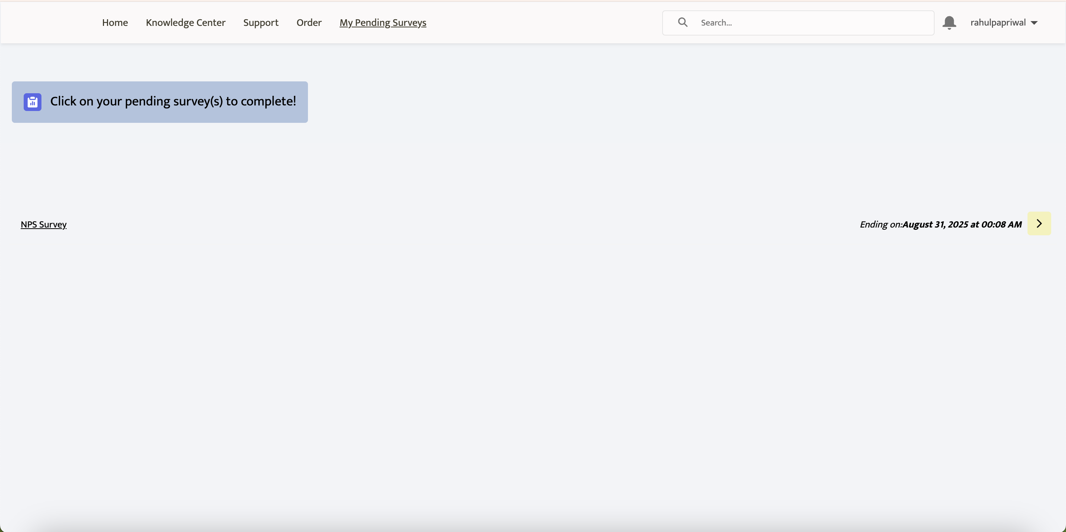1066x532 pixels.
Task: Expand the rahulpapriwal user menu arrow
Action: click(x=1034, y=23)
